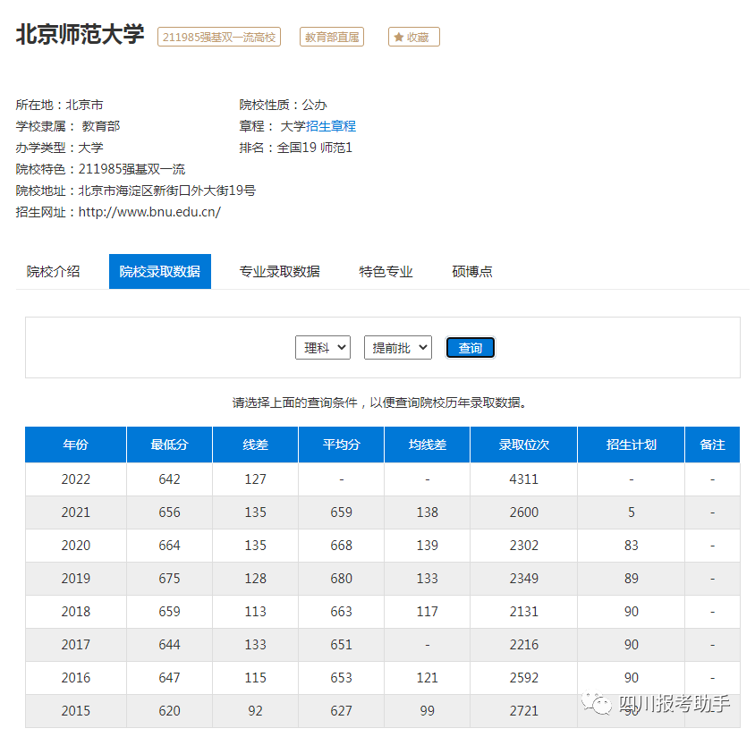Click the 招生计划 column header

click(632, 445)
